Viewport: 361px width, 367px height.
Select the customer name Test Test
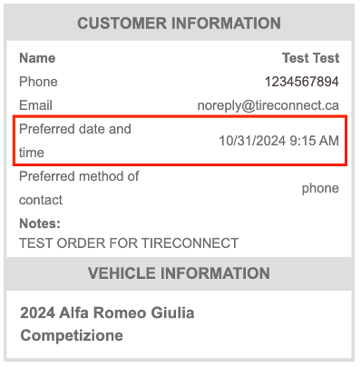310,58
